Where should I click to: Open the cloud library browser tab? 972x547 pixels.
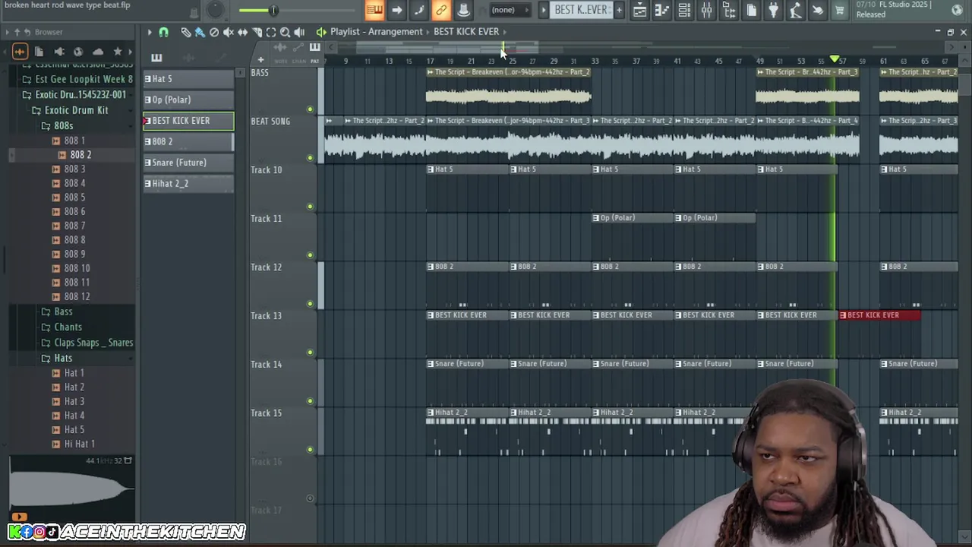98,52
